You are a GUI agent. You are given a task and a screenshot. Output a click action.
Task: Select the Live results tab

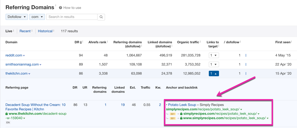(x=9, y=31)
